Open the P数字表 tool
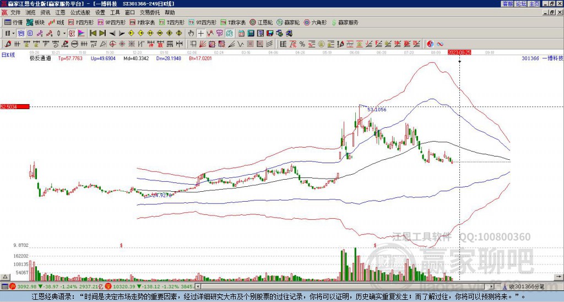Viewport: 564px width, 302px height. click(143, 22)
